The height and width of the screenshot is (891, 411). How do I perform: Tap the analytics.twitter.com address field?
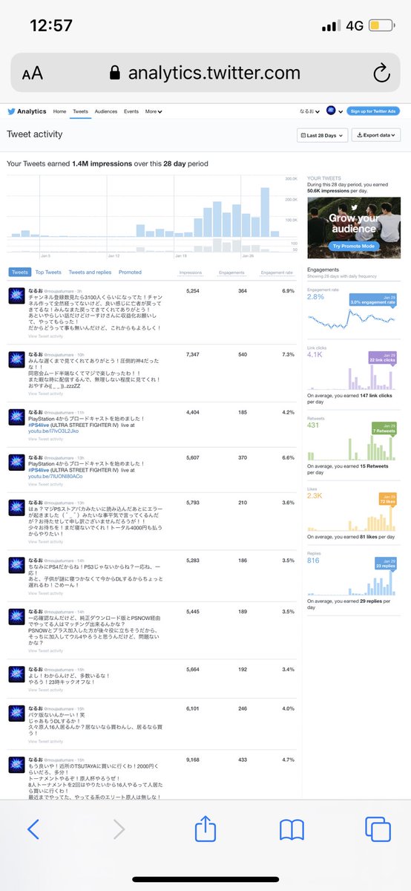tap(205, 72)
